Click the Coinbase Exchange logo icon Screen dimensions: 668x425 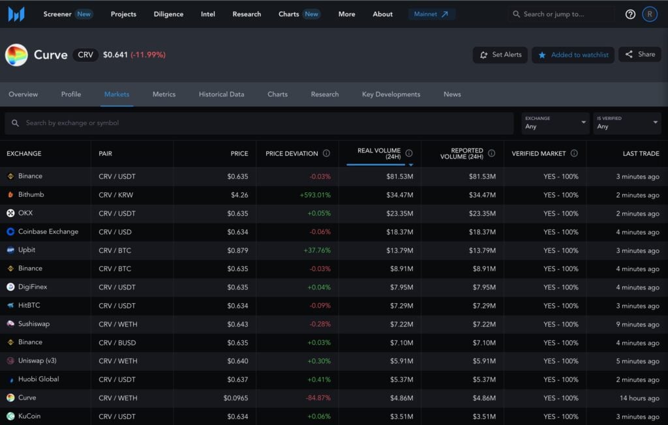(x=11, y=231)
